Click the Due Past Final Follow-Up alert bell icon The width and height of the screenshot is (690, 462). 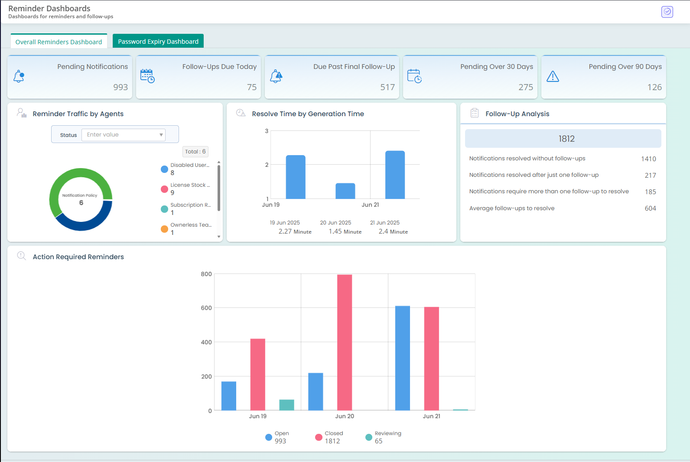tap(276, 77)
